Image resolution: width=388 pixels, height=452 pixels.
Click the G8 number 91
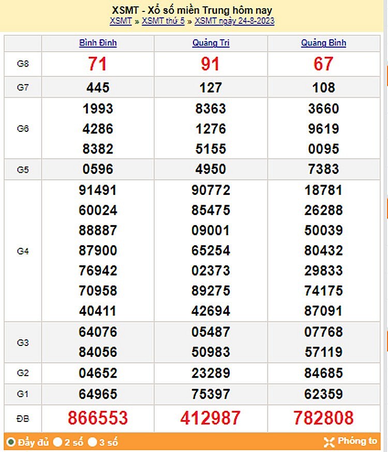(211, 64)
